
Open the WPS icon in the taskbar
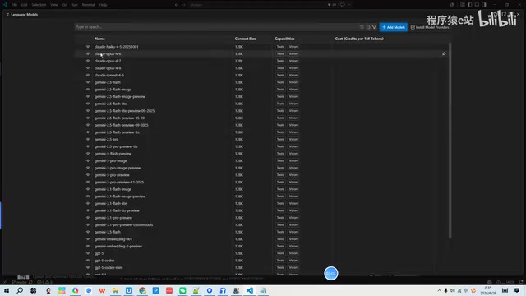[x=102, y=290]
